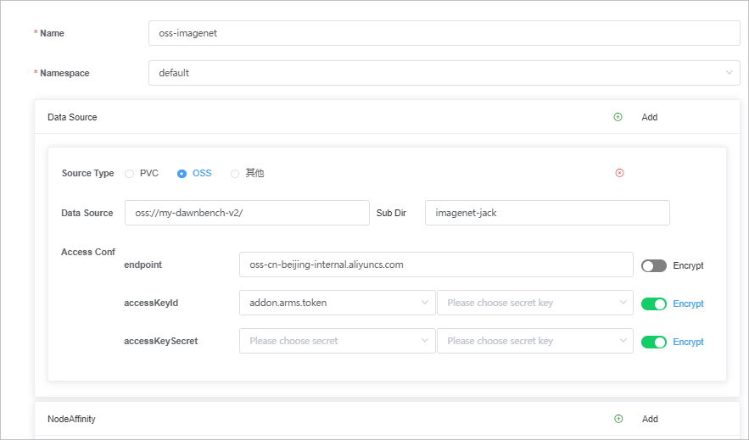Image resolution: width=749 pixels, height=440 pixels.
Task: Select the PVC source type
Action: [130, 173]
